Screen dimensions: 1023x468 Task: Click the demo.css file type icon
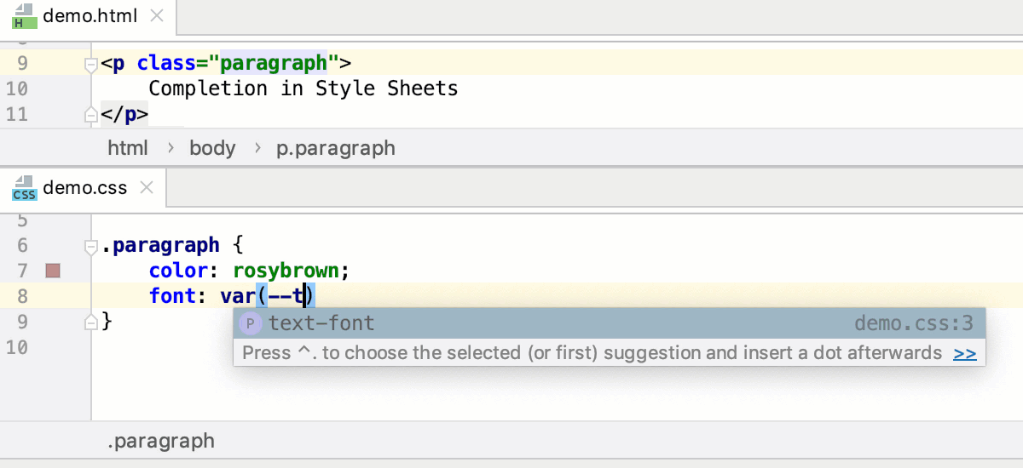24,188
